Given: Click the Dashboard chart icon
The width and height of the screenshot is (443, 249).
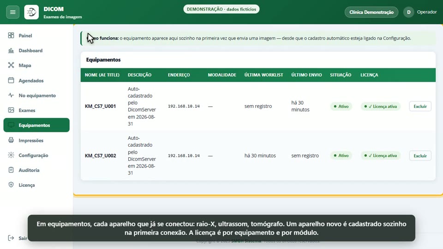Looking at the screenshot, I should click(x=11, y=50).
